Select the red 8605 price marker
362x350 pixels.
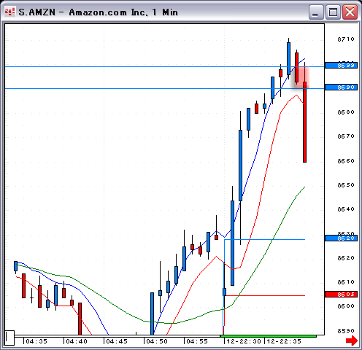[x=341, y=295]
